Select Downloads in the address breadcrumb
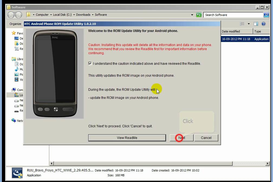 coord(83,15)
